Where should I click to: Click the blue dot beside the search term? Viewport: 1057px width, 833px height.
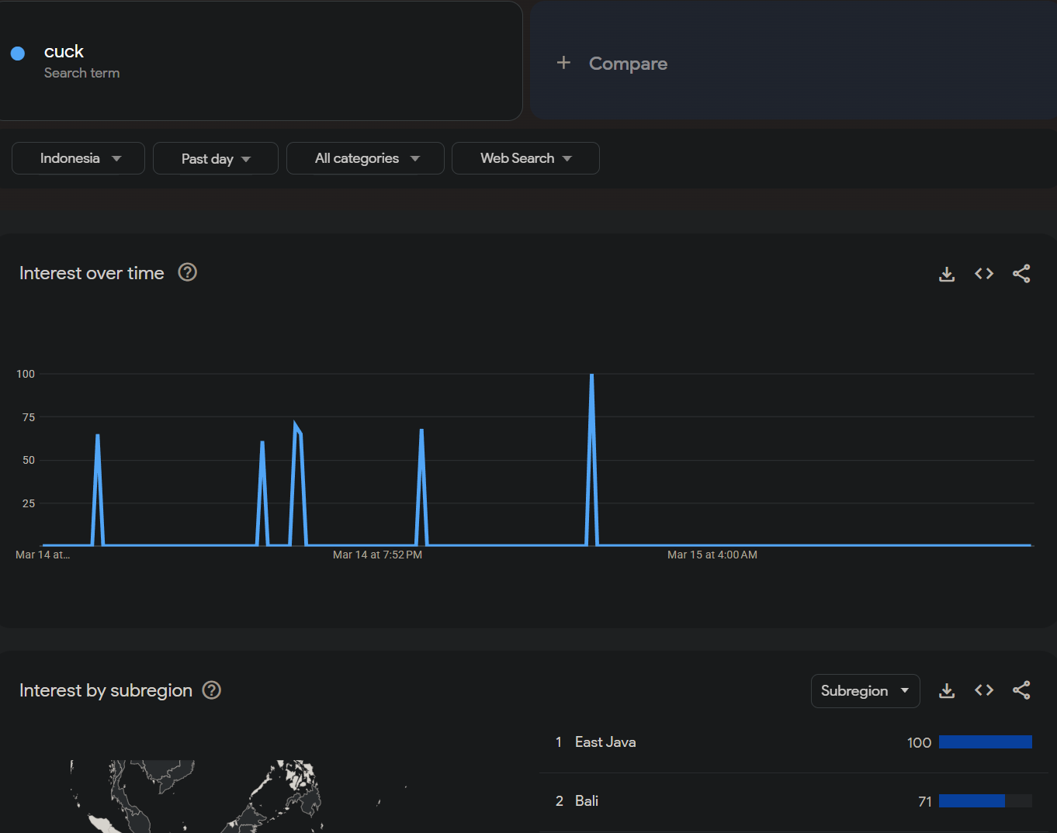18,54
